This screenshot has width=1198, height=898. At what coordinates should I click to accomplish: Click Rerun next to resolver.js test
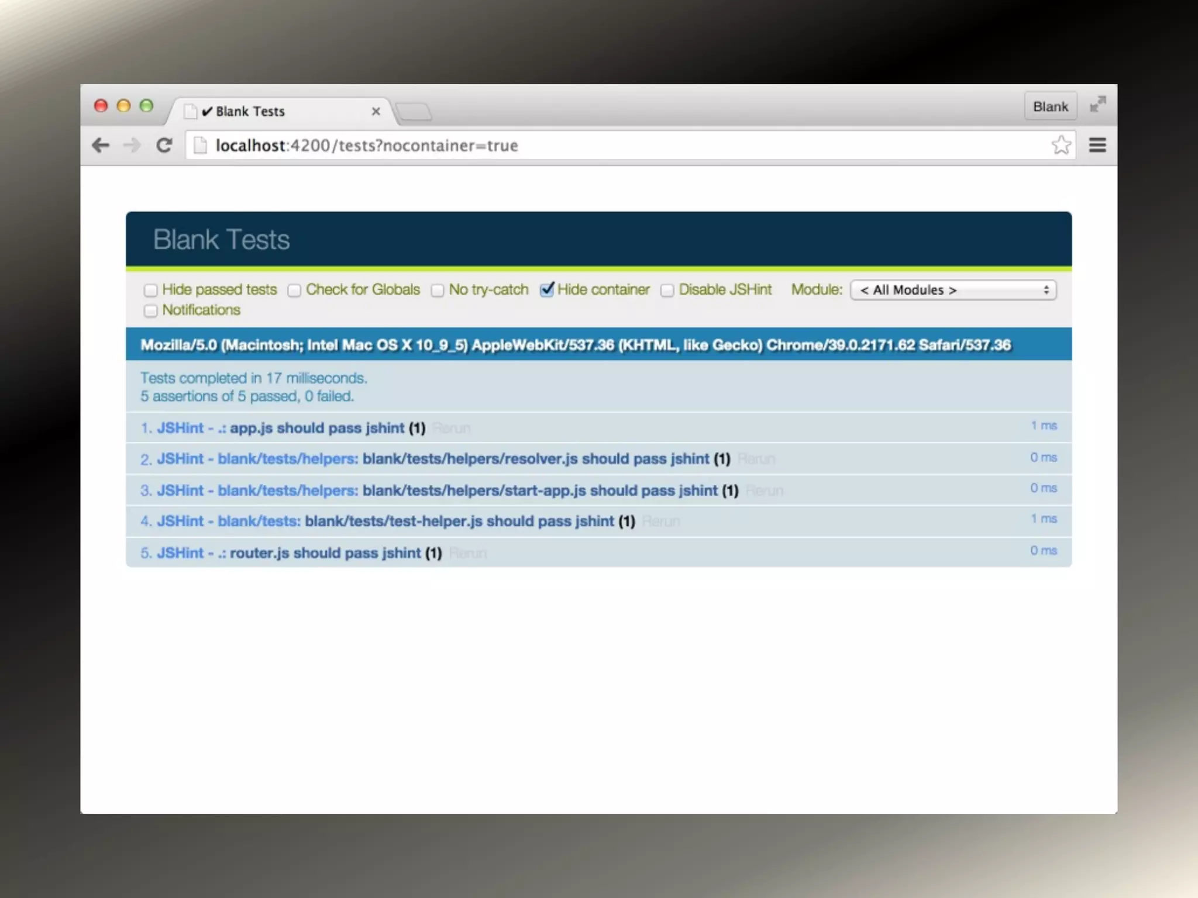[x=756, y=460]
